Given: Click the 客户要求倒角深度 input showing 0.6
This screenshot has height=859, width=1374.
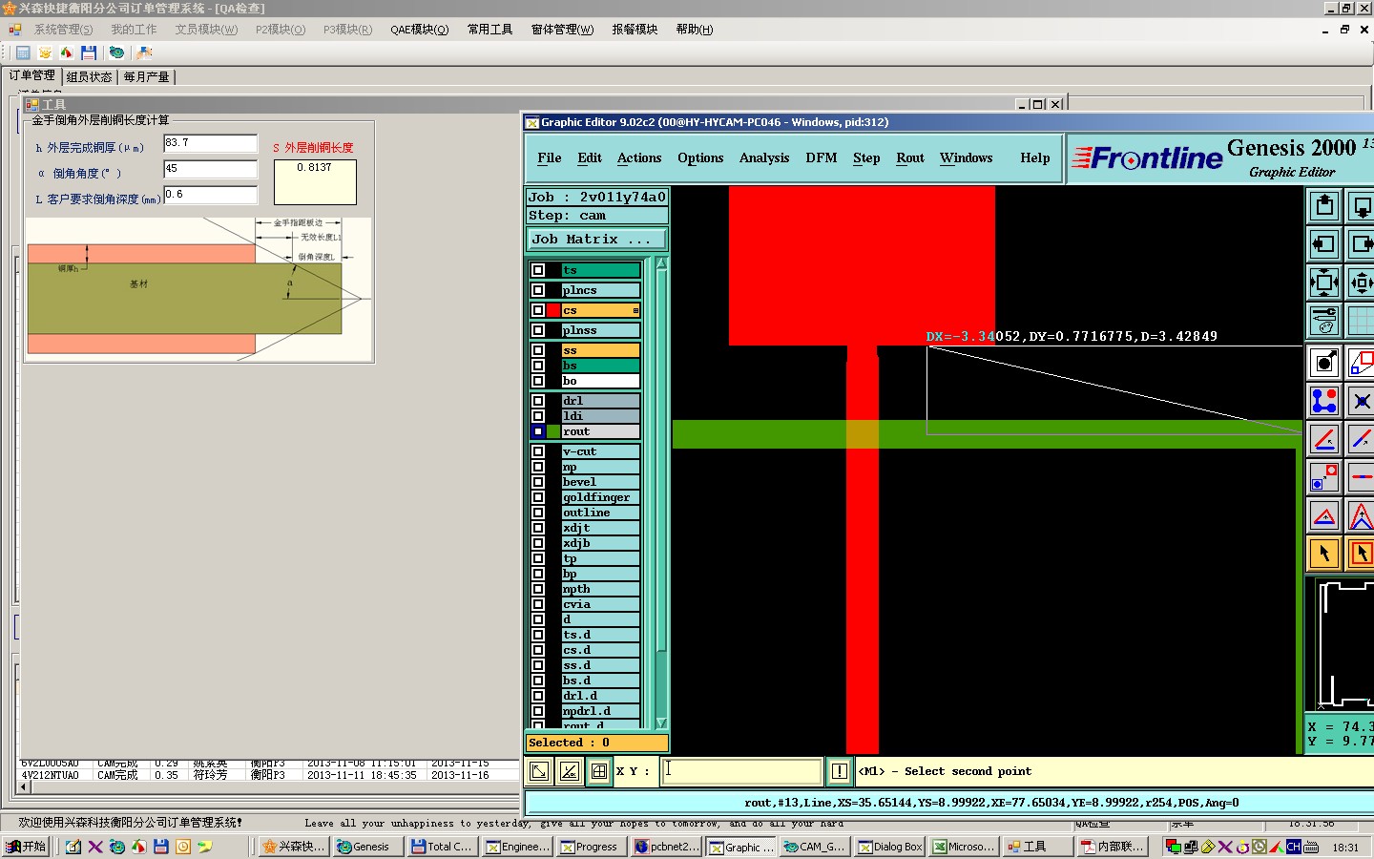Looking at the screenshot, I should (x=210, y=195).
